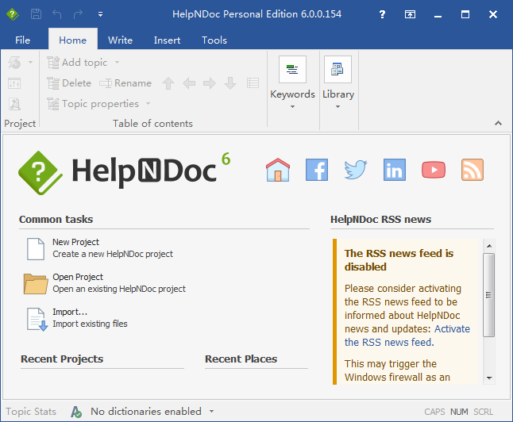Viewport: 513px width, 422px height.
Task: Click the folder Open Project icon
Action: [x=36, y=284]
